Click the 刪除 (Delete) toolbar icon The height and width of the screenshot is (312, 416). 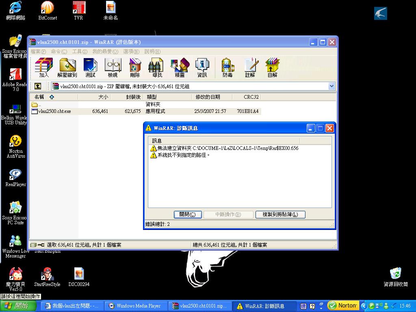point(135,67)
